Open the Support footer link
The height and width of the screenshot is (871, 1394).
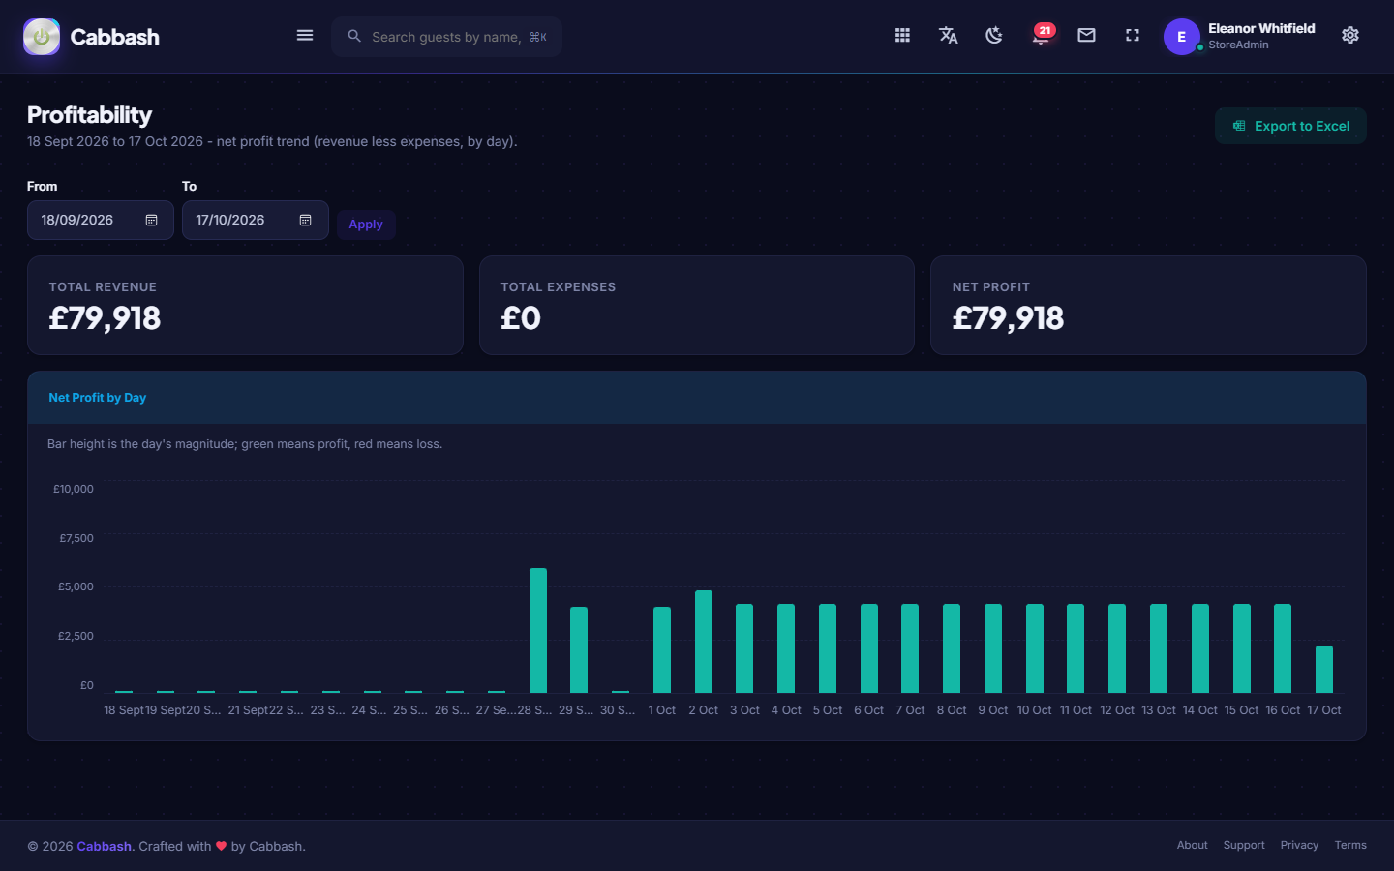[1244, 845]
